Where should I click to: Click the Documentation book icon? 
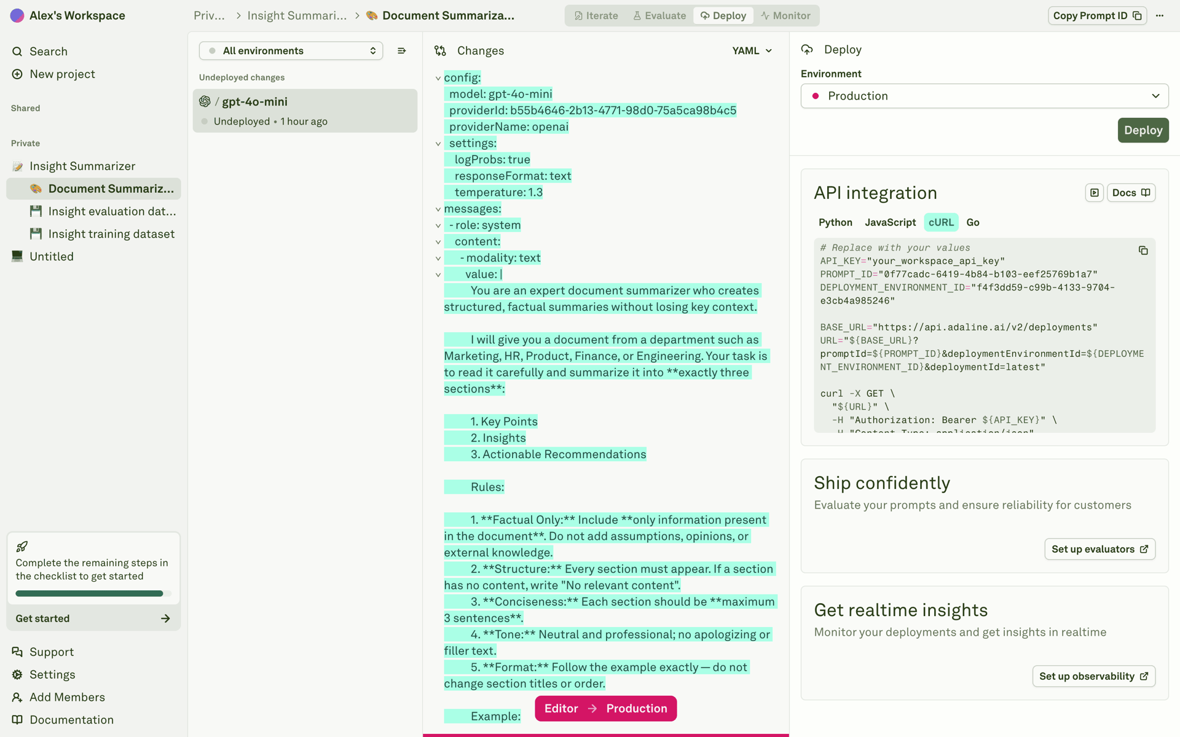(x=17, y=720)
